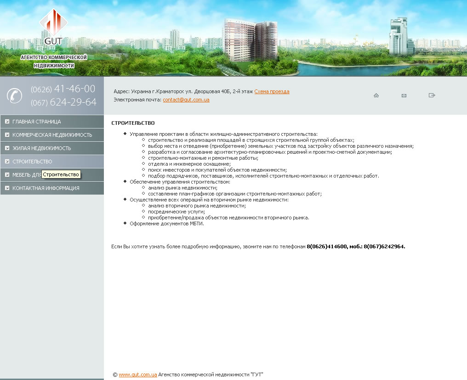Click the анализ вторичного рынка недвижимости line
This screenshot has width=467, height=380.
tap(197, 206)
